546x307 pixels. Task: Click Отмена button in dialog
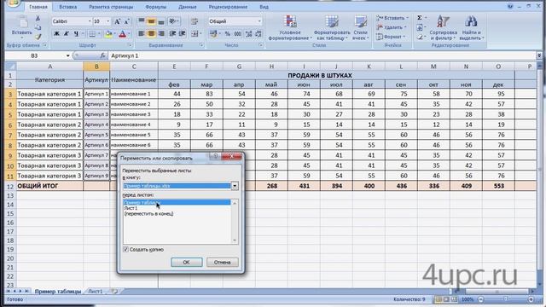222,262
